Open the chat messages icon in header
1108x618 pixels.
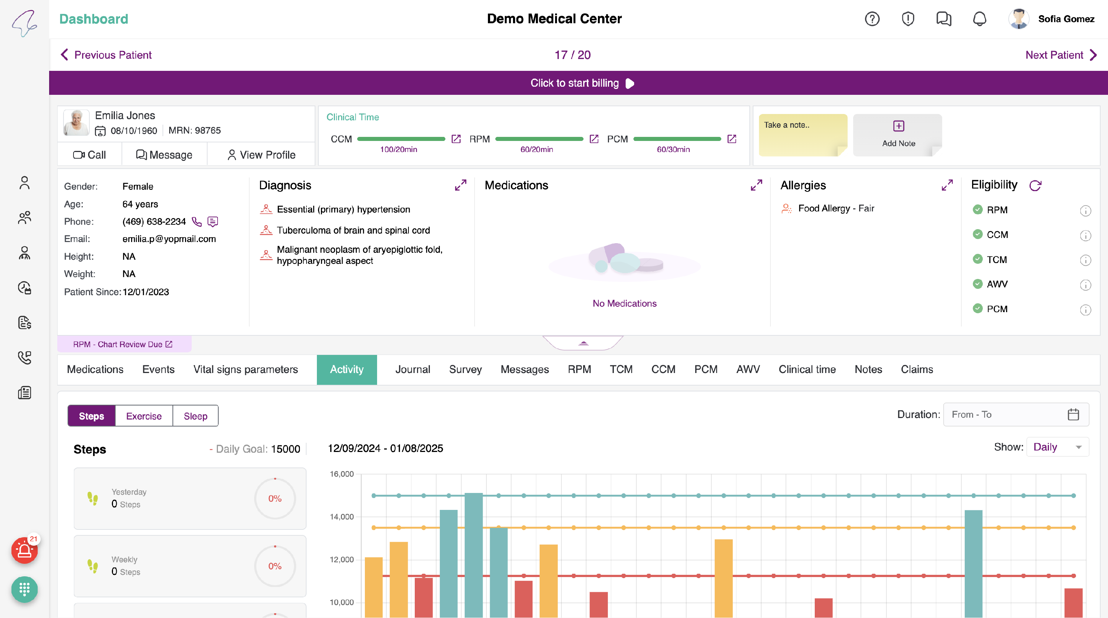[943, 19]
